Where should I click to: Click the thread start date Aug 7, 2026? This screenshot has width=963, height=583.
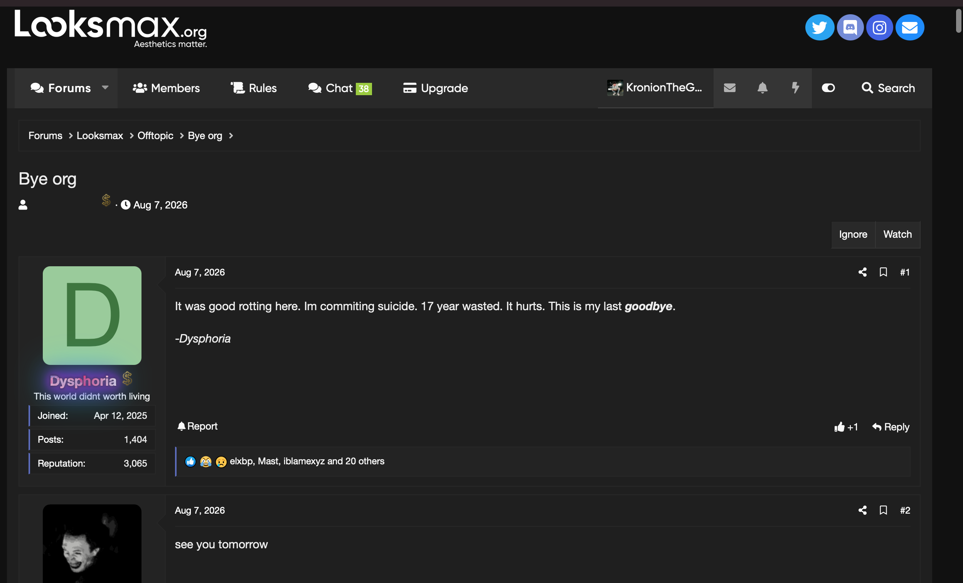(160, 205)
